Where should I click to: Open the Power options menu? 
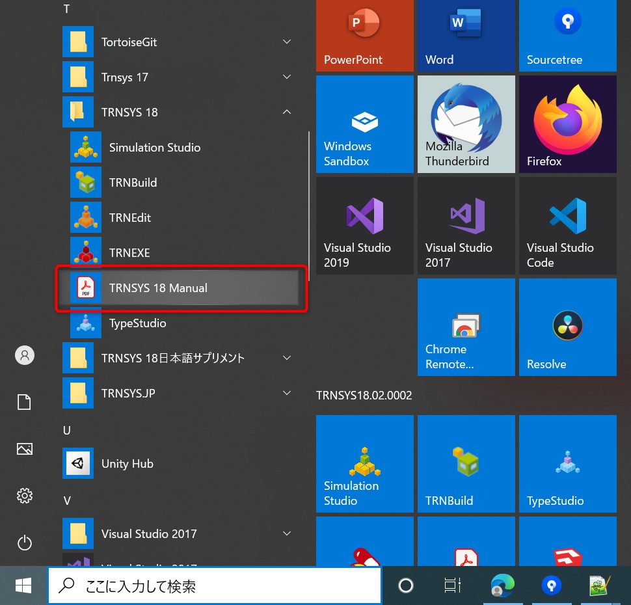coord(25,543)
